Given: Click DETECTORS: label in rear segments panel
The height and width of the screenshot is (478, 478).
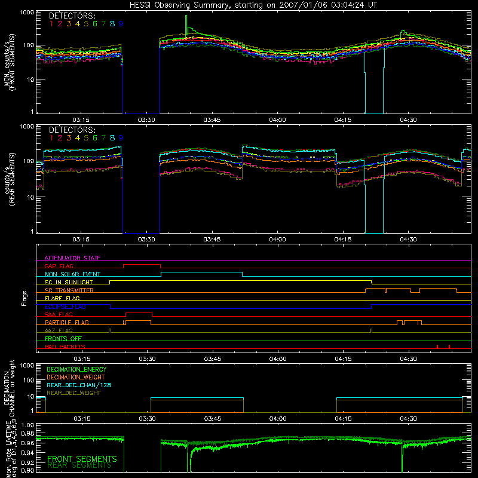Looking at the screenshot, I should (x=72, y=130).
